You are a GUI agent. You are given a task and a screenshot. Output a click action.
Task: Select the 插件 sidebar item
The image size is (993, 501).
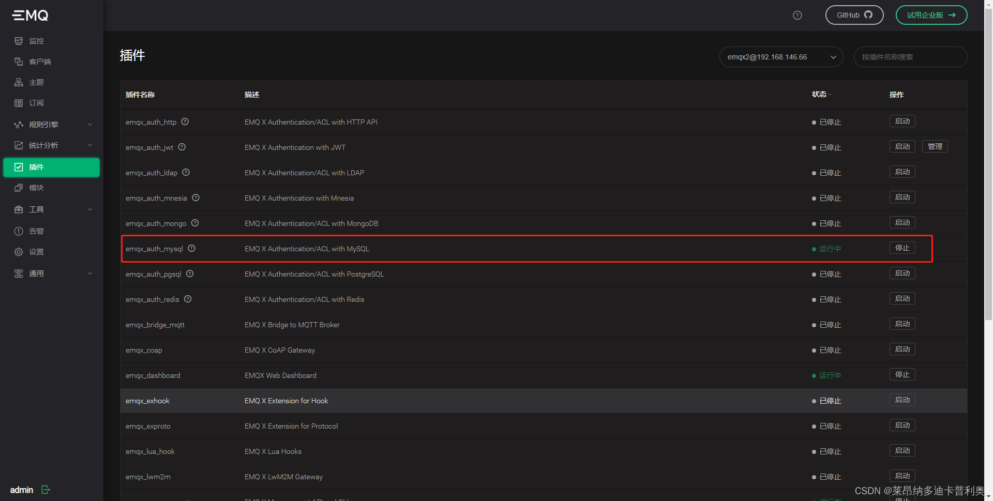click(x=52, y=167)
